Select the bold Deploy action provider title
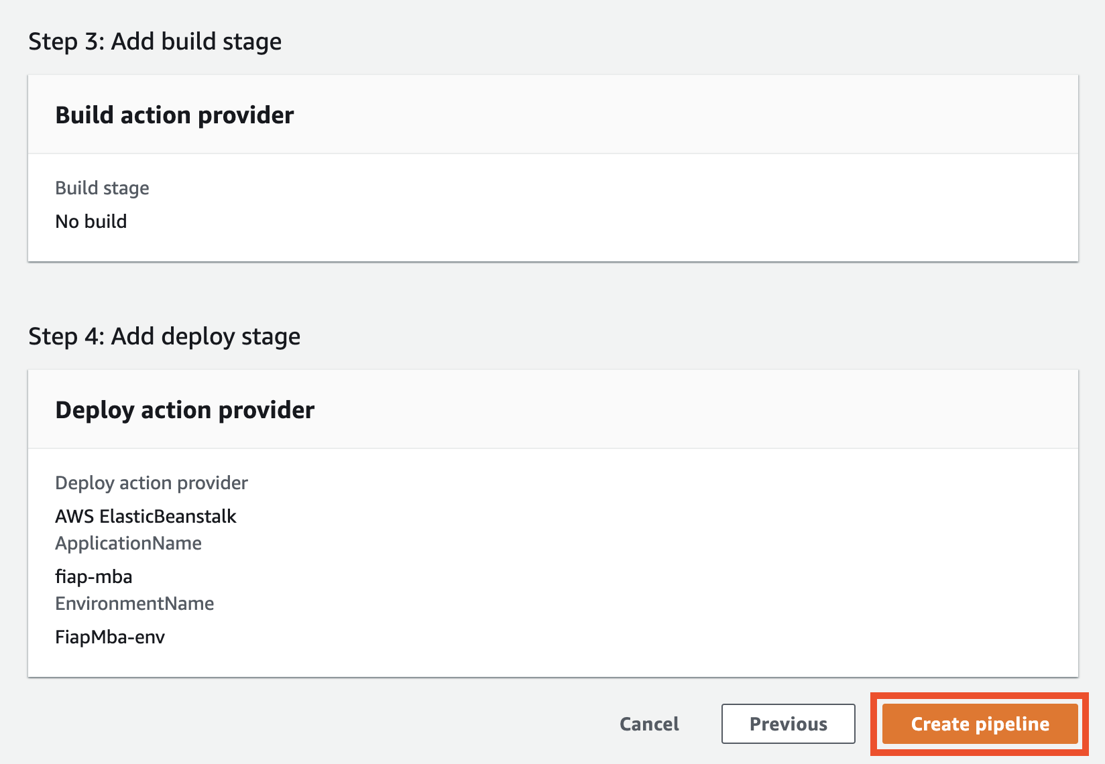 click(x=185, y=410)
